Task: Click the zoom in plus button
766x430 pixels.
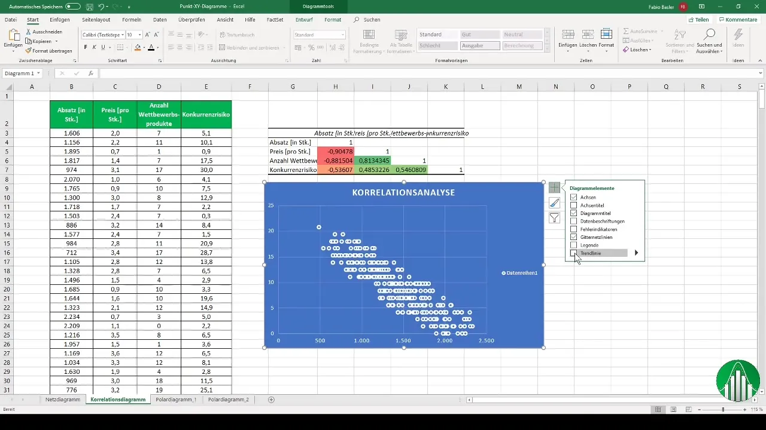Action: [x=745, y=410]
